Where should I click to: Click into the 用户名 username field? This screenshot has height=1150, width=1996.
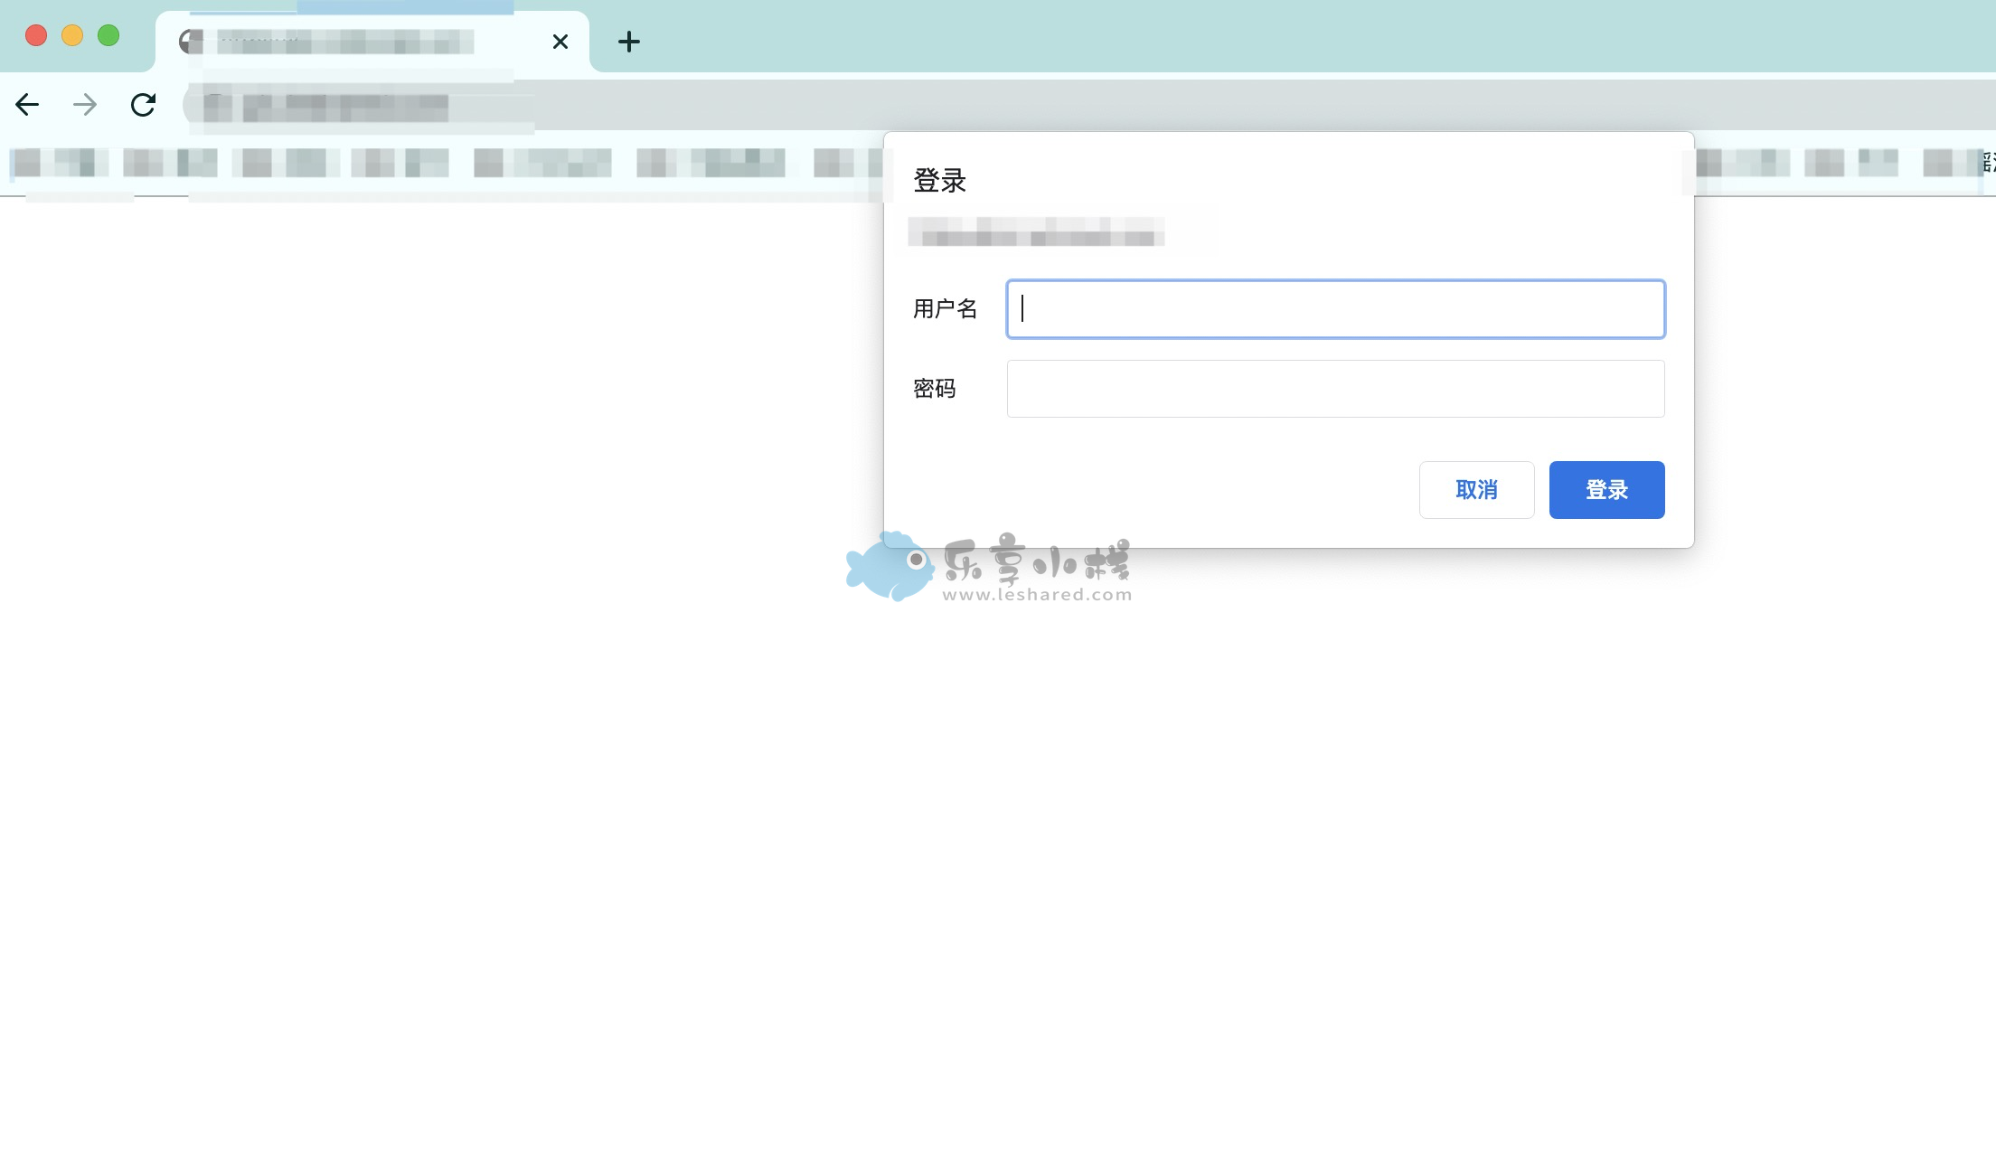[1335, 309]
